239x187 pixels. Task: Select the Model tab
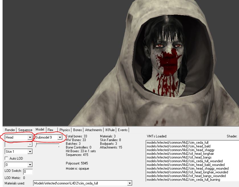click(40, 129)
